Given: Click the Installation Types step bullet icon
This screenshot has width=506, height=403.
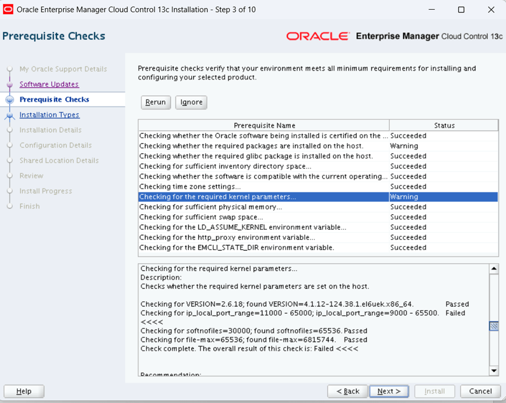Looking at the screenshot, I should (9, 115).
